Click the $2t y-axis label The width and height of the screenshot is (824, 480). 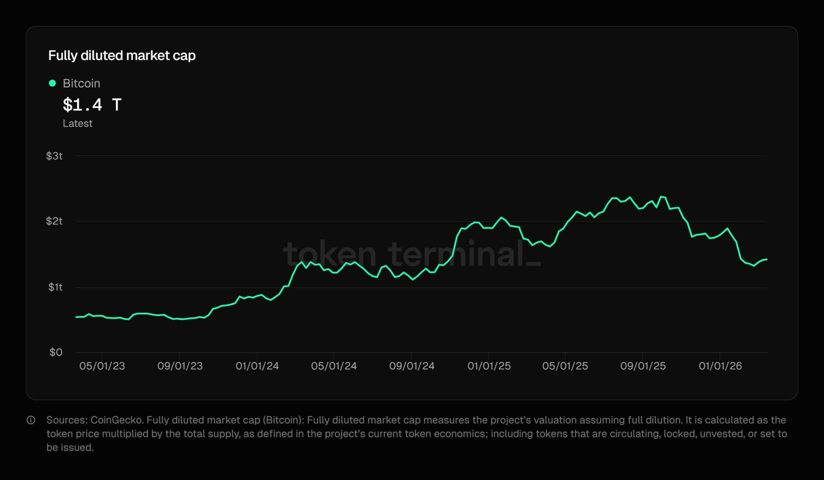pyautogui.click(x=54, y=221)
